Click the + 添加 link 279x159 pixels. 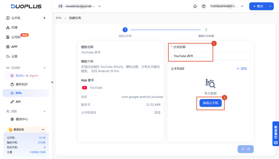242,68
